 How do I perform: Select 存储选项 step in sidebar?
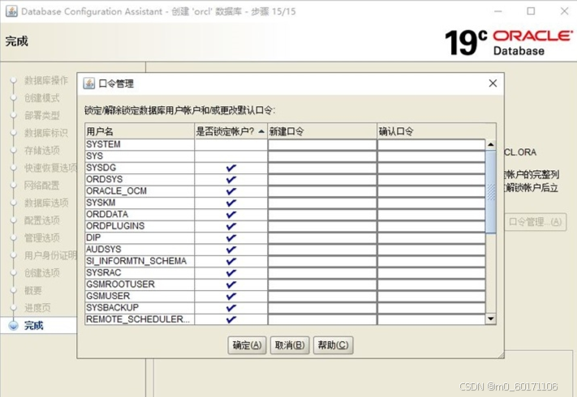41,150
